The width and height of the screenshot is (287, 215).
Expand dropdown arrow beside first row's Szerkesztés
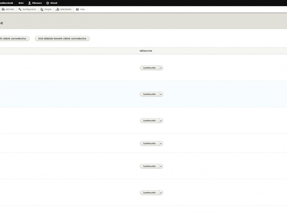tap(161, 68)
